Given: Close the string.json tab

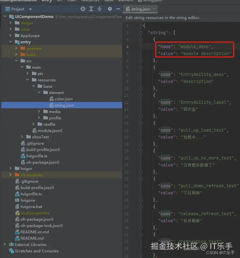Looking at the screenshot, I should coord(154,9).
